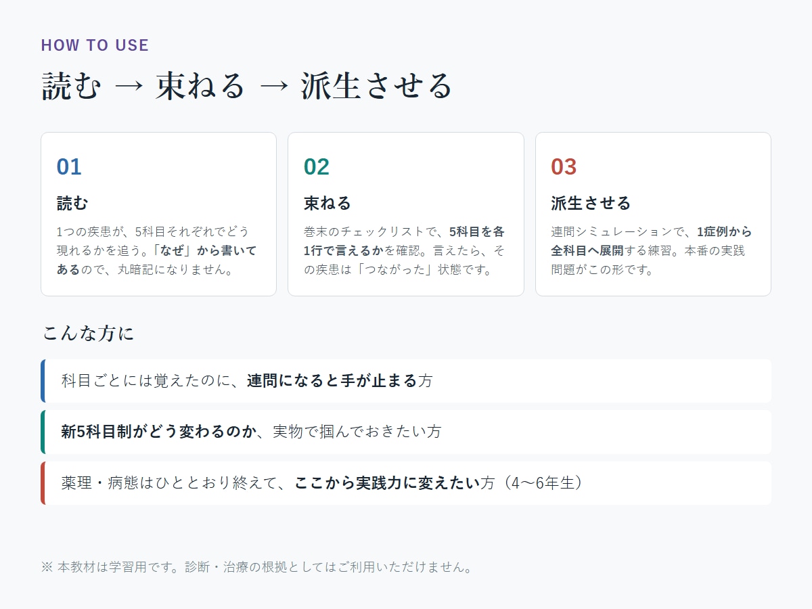Click the disclaimer starting ※ 本教材は学習用です
The width and height of the screenshot is (812, 609).
click(256, 567)
